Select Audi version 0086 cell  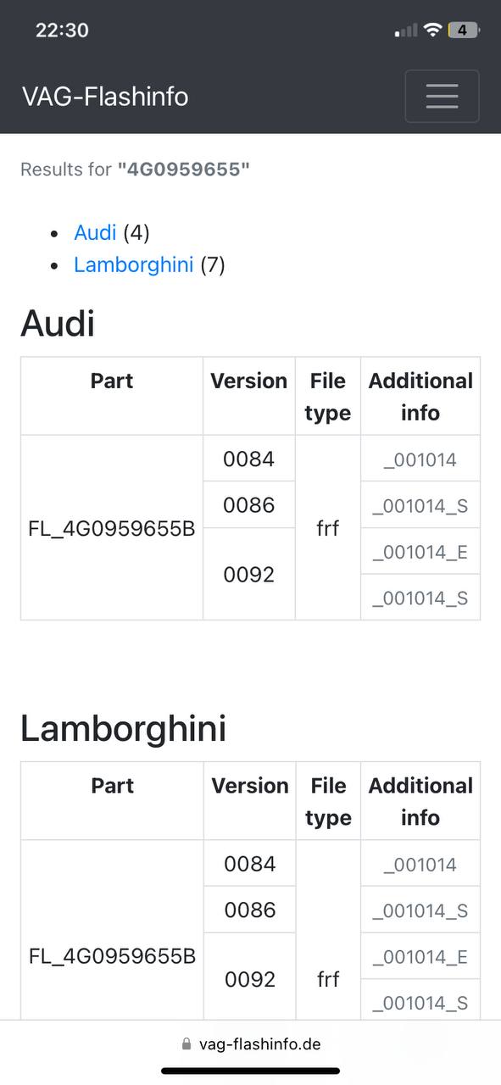coord(249,504)
